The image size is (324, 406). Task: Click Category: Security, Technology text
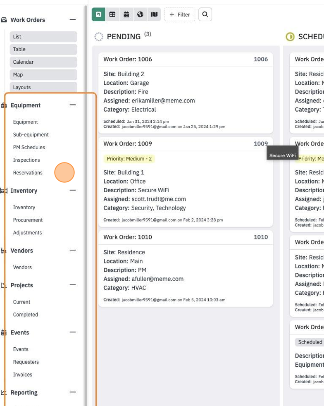[145, 208]
